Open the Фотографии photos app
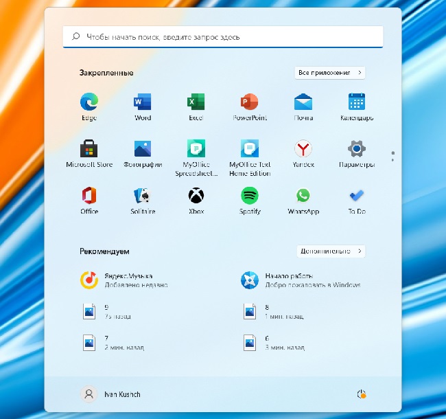Viewport: 446px width, 419px height. coord(143,154)
